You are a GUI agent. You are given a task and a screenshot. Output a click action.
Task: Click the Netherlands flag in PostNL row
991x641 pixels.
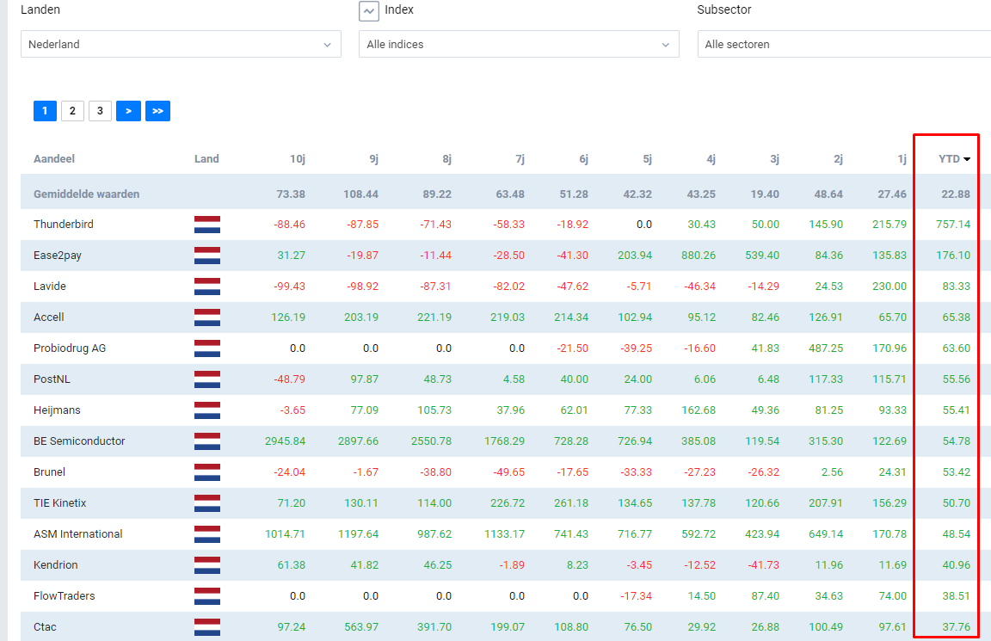[x=207, y=379]
